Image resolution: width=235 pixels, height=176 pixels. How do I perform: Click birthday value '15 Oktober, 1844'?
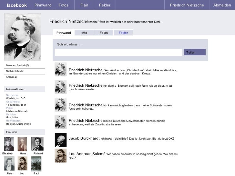point(16,105)
